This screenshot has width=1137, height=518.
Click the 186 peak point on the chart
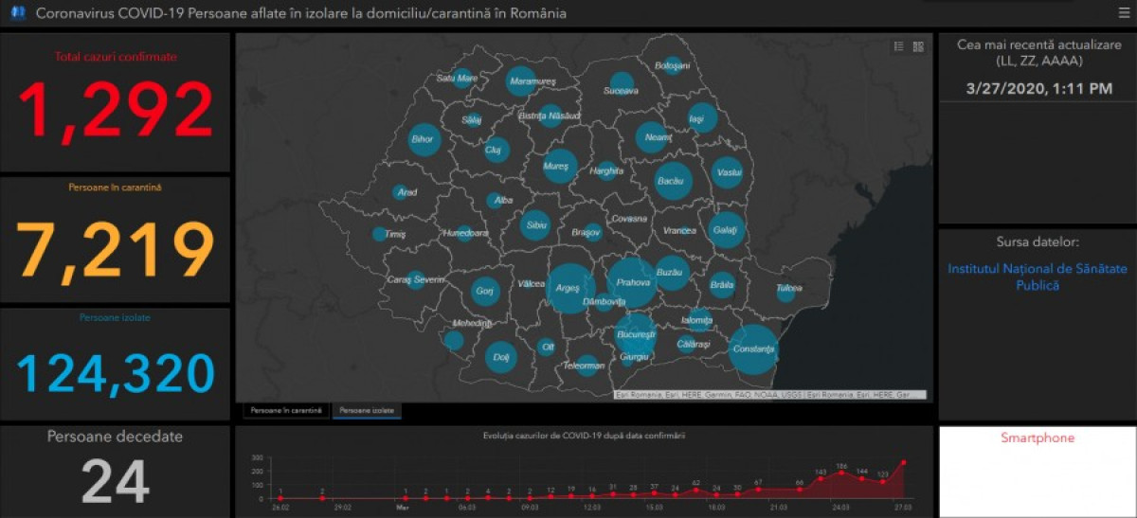pos(841,473)
